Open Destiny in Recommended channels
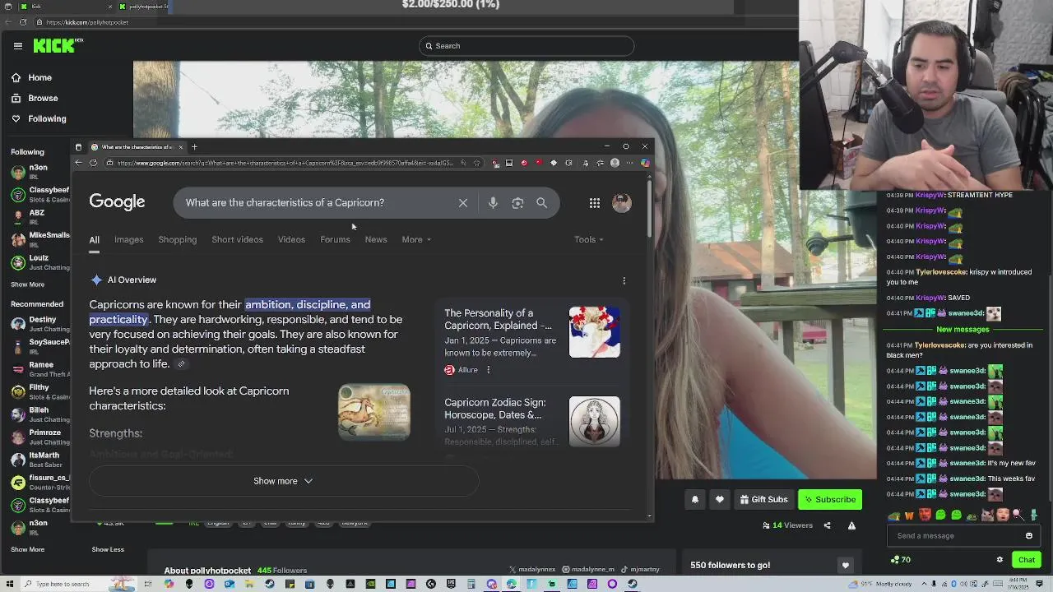 [39, 323]
